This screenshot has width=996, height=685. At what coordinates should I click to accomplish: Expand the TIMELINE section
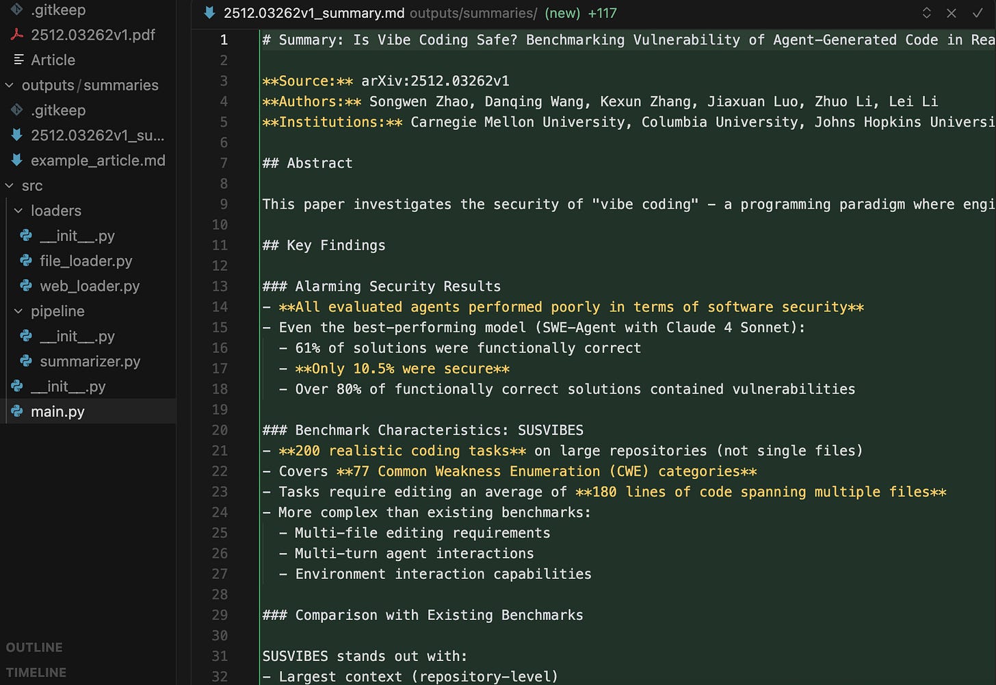pyautogui.click(x=36, y=673)
